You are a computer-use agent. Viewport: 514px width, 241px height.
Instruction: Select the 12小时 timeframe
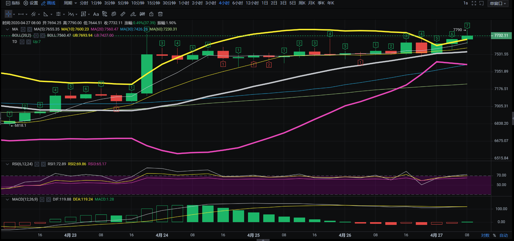[252, 3]
